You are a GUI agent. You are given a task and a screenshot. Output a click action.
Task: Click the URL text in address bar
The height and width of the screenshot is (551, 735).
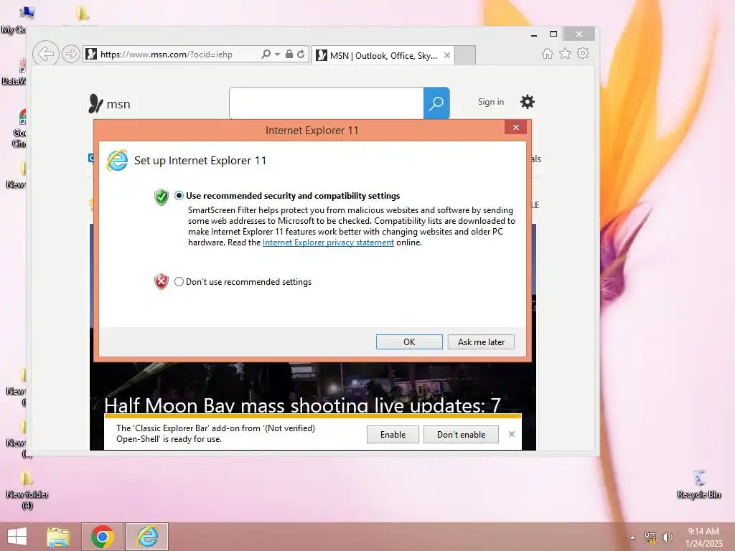click(x=167, y=55)
